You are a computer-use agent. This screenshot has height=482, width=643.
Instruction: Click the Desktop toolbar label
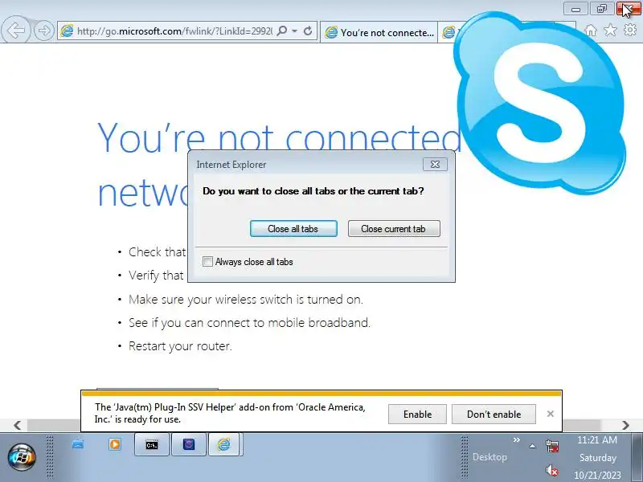coord(489,456)
